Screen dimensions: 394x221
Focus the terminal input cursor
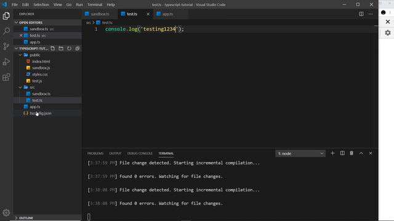tap(89, 217)
